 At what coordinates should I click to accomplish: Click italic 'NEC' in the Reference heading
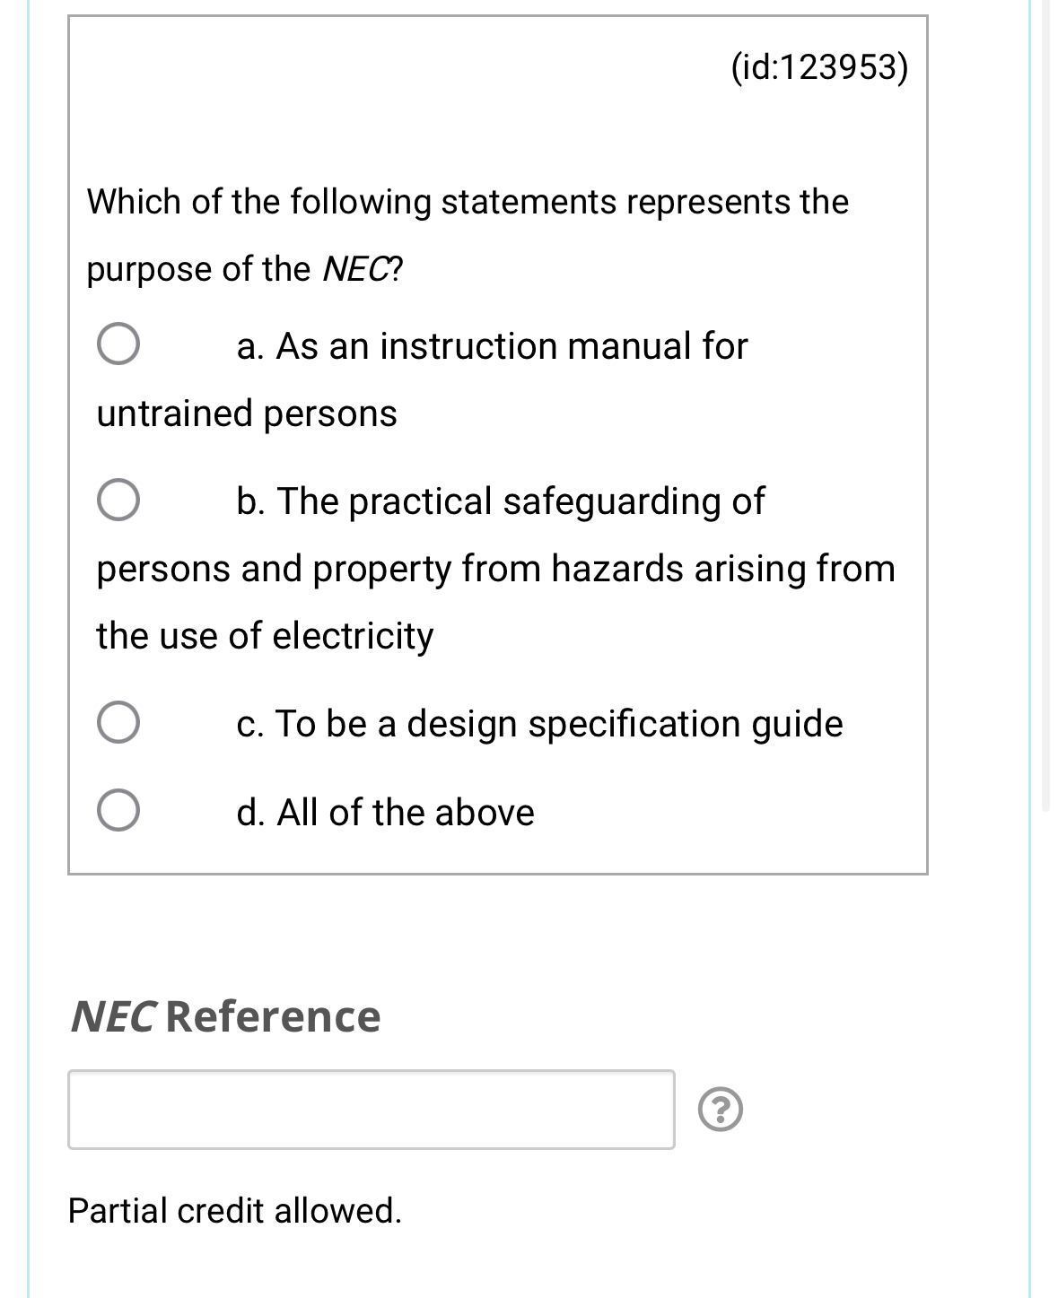coord(113,1016)
